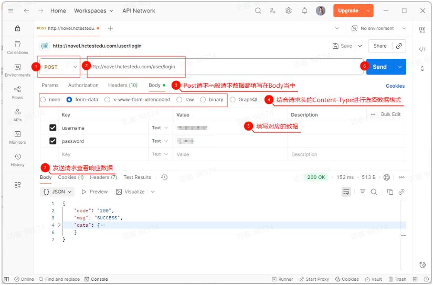Screen dimensions: 433x285
Task: Go back with the left arrow
Action: pos(27,11)
